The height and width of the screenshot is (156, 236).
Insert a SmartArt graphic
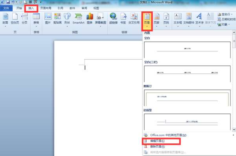click(78, 19)
